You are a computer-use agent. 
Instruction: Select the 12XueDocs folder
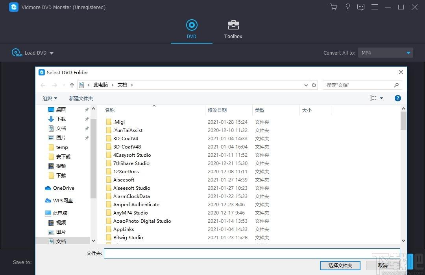click(126, 172)
